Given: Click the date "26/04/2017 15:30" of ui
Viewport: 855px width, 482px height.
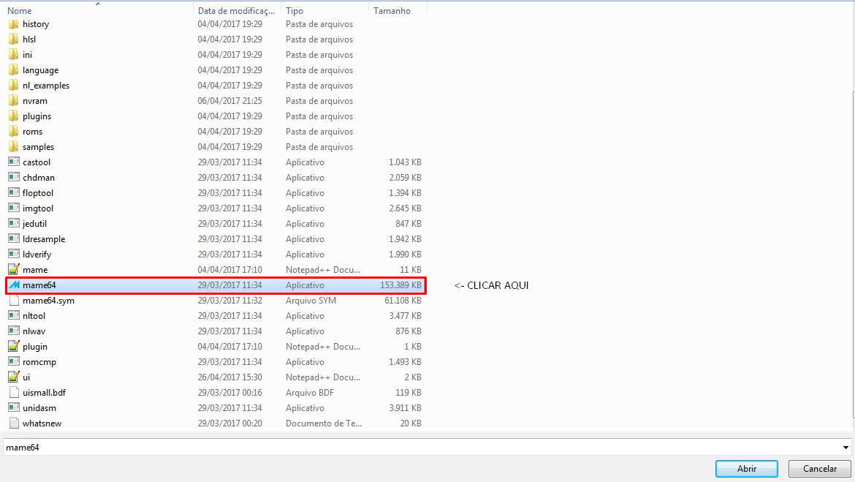Looking at the screenshot, I should pos(230,377).
